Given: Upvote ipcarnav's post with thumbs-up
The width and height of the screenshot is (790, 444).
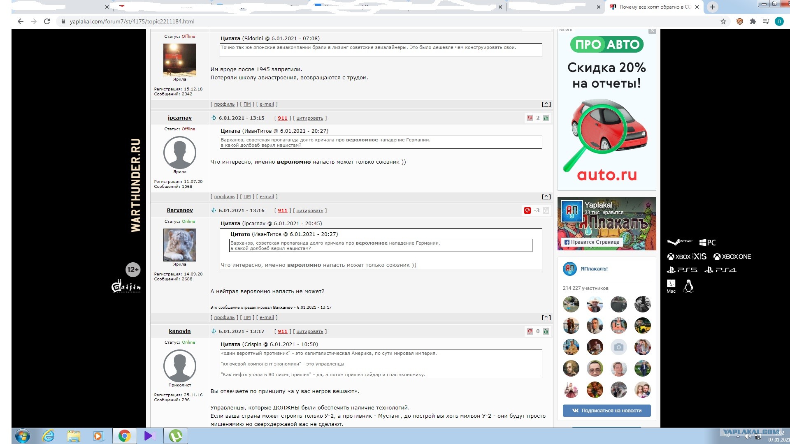Looking at the screenshot, I should click(546, 118).
